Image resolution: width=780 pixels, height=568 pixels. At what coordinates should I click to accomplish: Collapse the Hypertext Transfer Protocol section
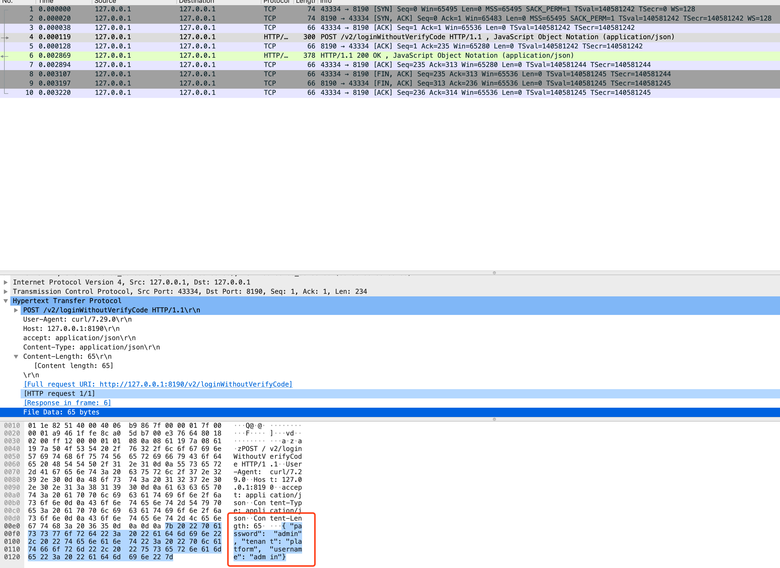5,301
